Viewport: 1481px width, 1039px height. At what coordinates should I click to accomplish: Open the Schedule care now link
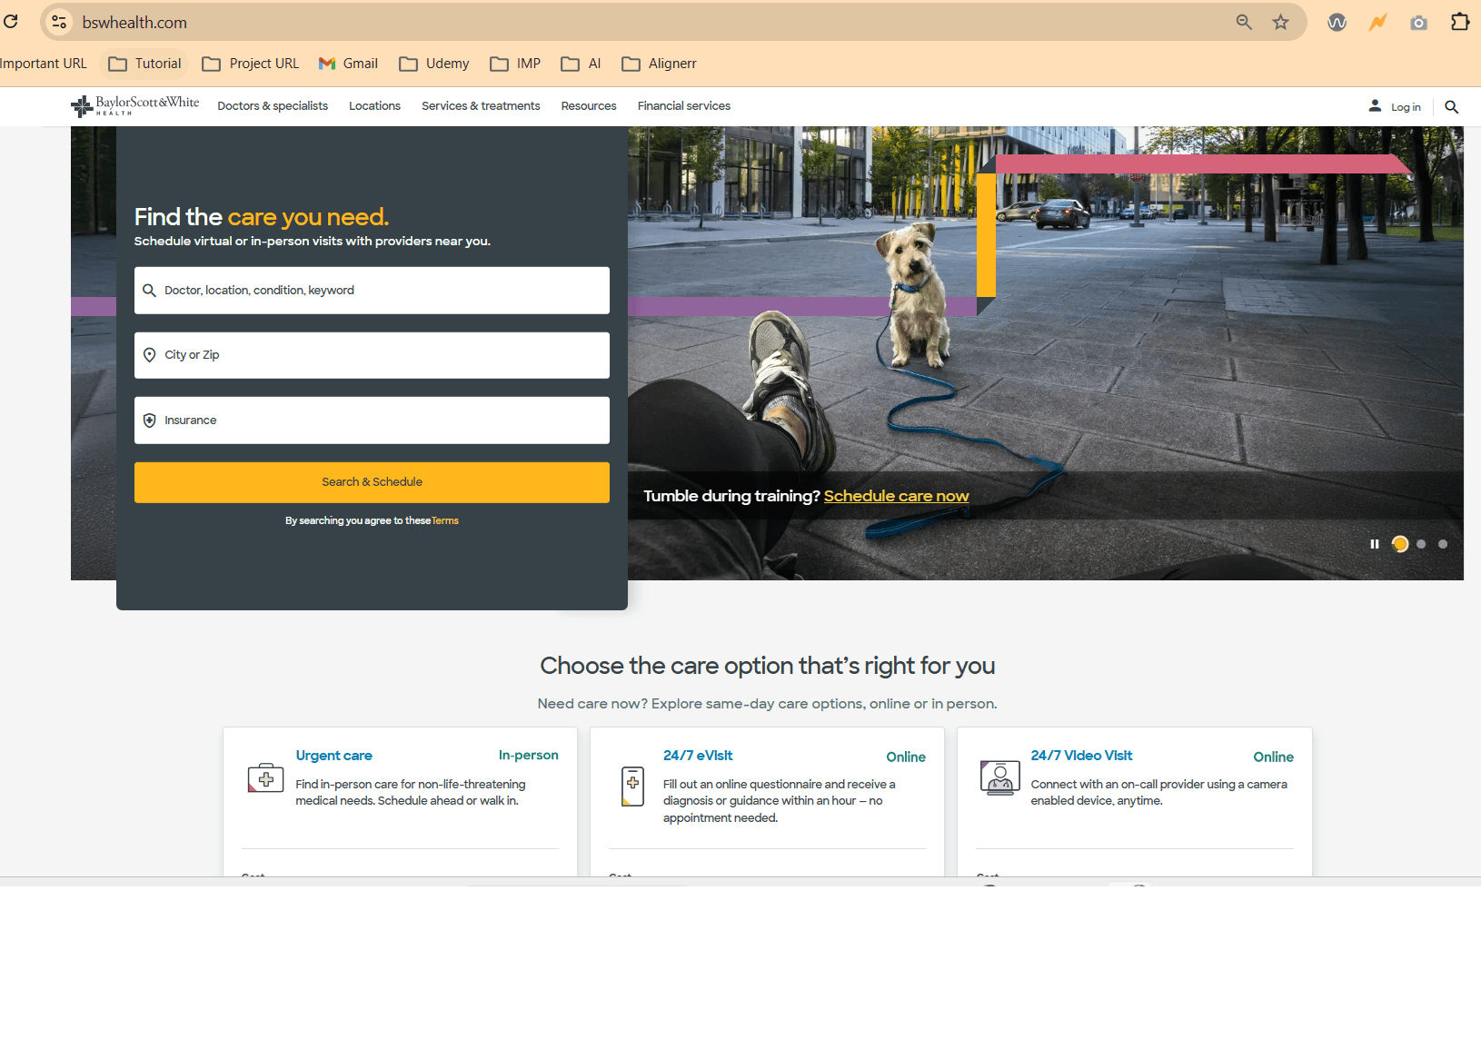point(896,496)
